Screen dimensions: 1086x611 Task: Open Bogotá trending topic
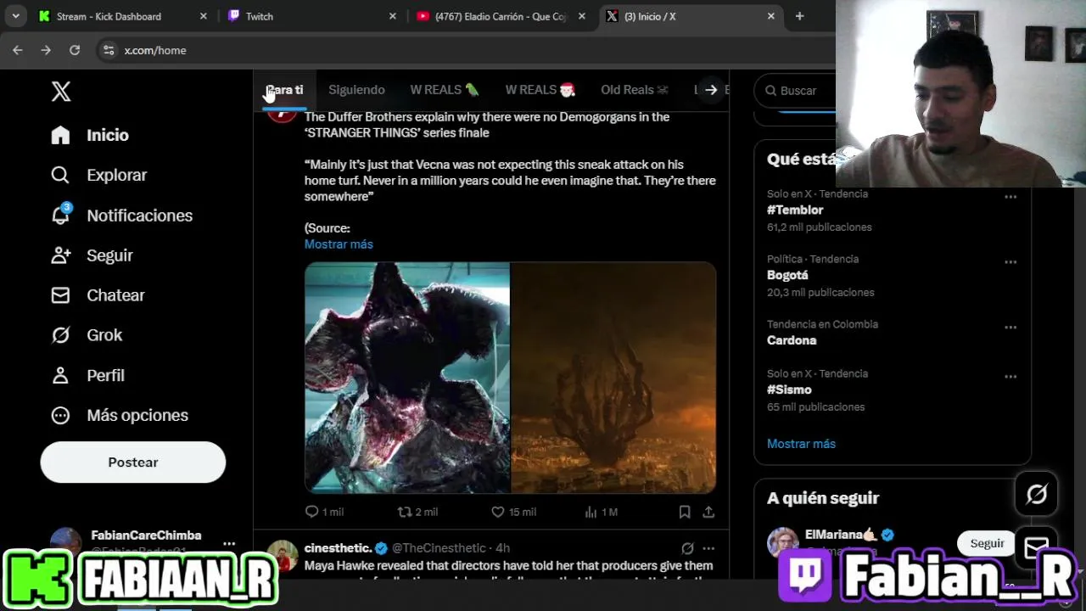(x=787, y=275)
